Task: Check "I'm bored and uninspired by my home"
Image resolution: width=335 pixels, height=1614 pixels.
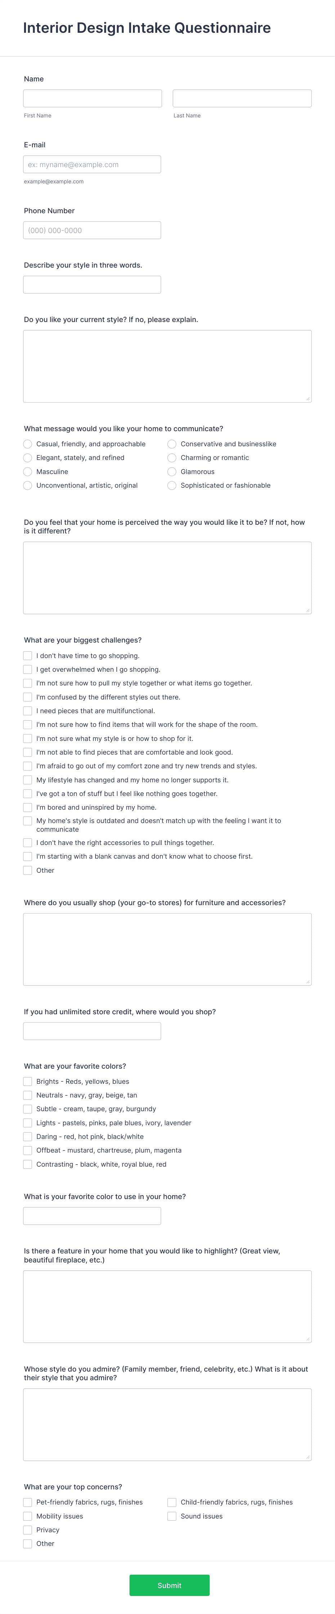Action: [27, 807]
